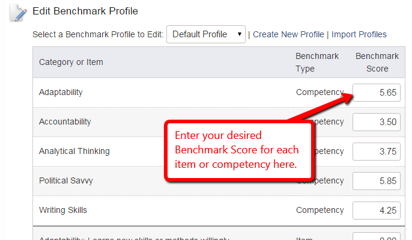Select the Political Savvy category row
This screenshot has height=240, width=412.
[x=219, y=181]
